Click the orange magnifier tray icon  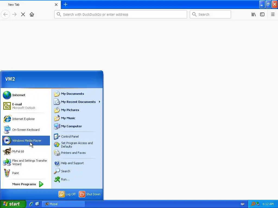(x=253, y=204)
